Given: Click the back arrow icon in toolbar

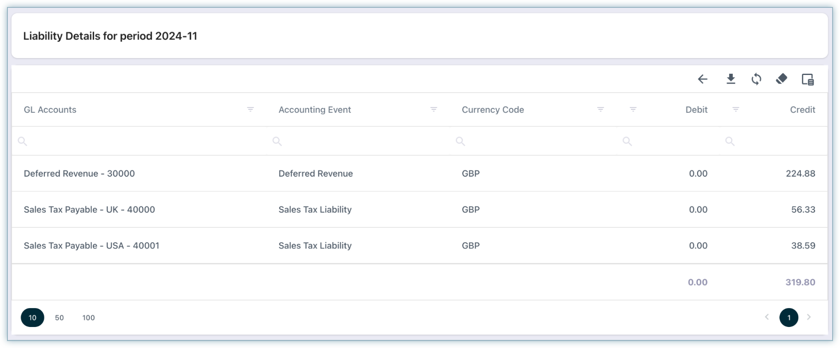Looking at the screenshot, I should [702, 79].
